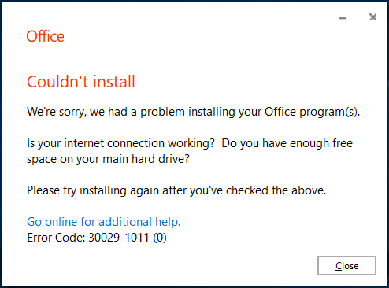Click the Close button
The image size is (389, 288).
coord(346,265)
